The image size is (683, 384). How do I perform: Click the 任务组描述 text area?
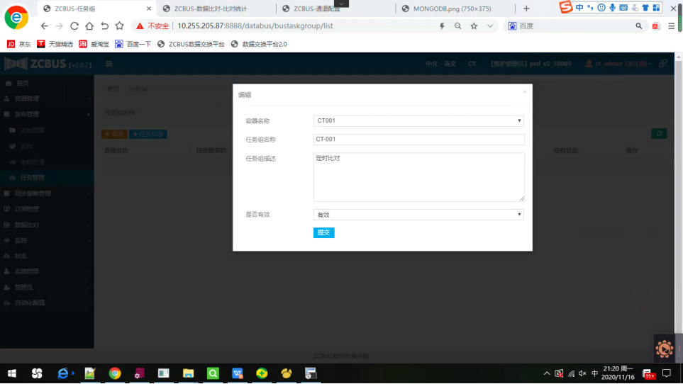click(x=418, y=177)
